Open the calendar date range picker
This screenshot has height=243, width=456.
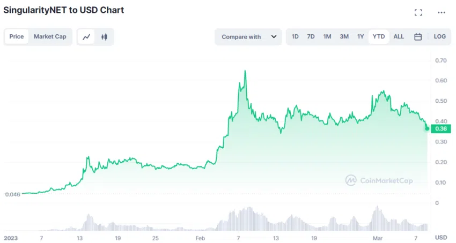click(x=418, y=37)
